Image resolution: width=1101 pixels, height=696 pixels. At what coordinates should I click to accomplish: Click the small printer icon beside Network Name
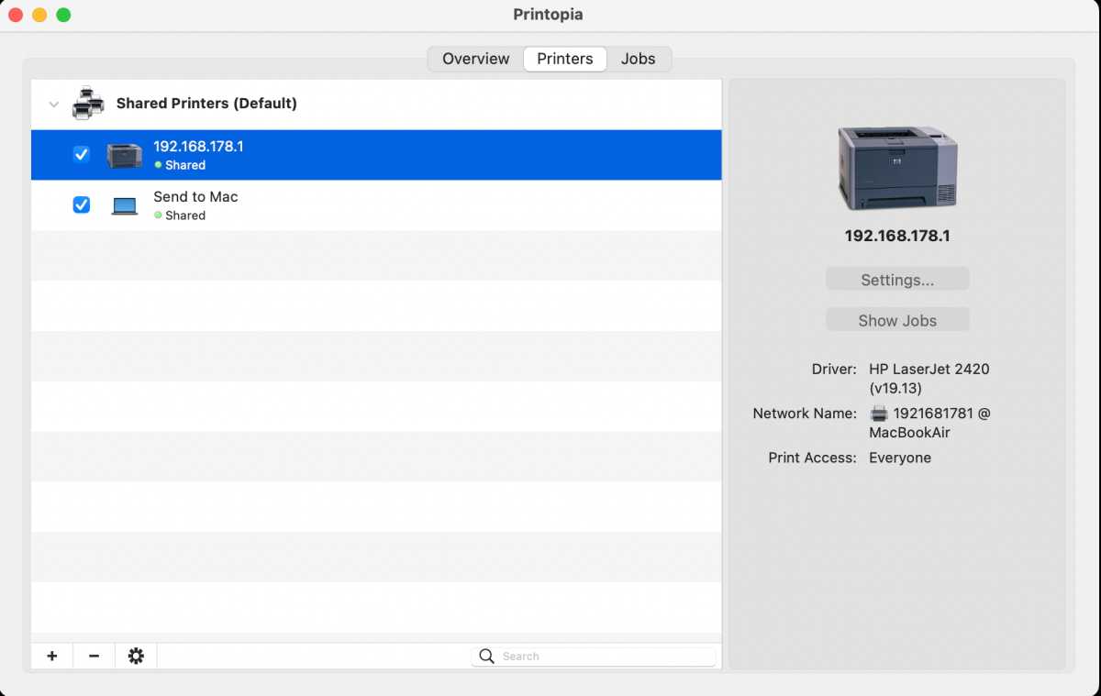(x=879, y=414)
